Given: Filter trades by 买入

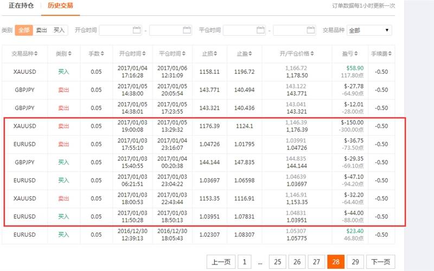Looking at the screenshot, I should pos(59,30).
